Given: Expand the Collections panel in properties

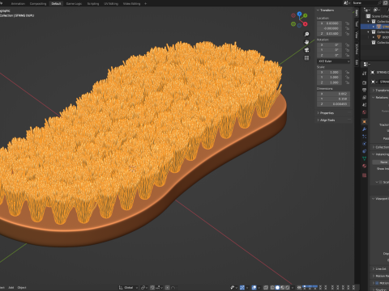Looking at the screenshot, I should (x=380, y=147).
